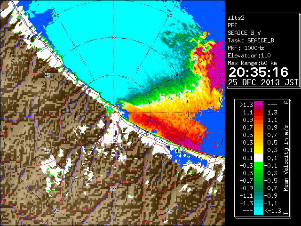
Task: Click the "20:35:16" timestamp
Action: (x=258, y=72)
